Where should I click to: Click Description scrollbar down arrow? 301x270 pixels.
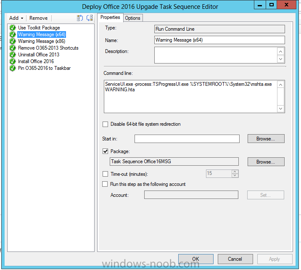click(281, 59)
